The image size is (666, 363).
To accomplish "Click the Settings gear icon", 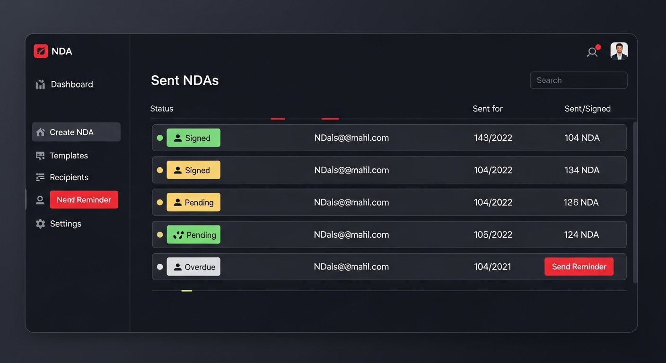I will click(x=40, y=223).
